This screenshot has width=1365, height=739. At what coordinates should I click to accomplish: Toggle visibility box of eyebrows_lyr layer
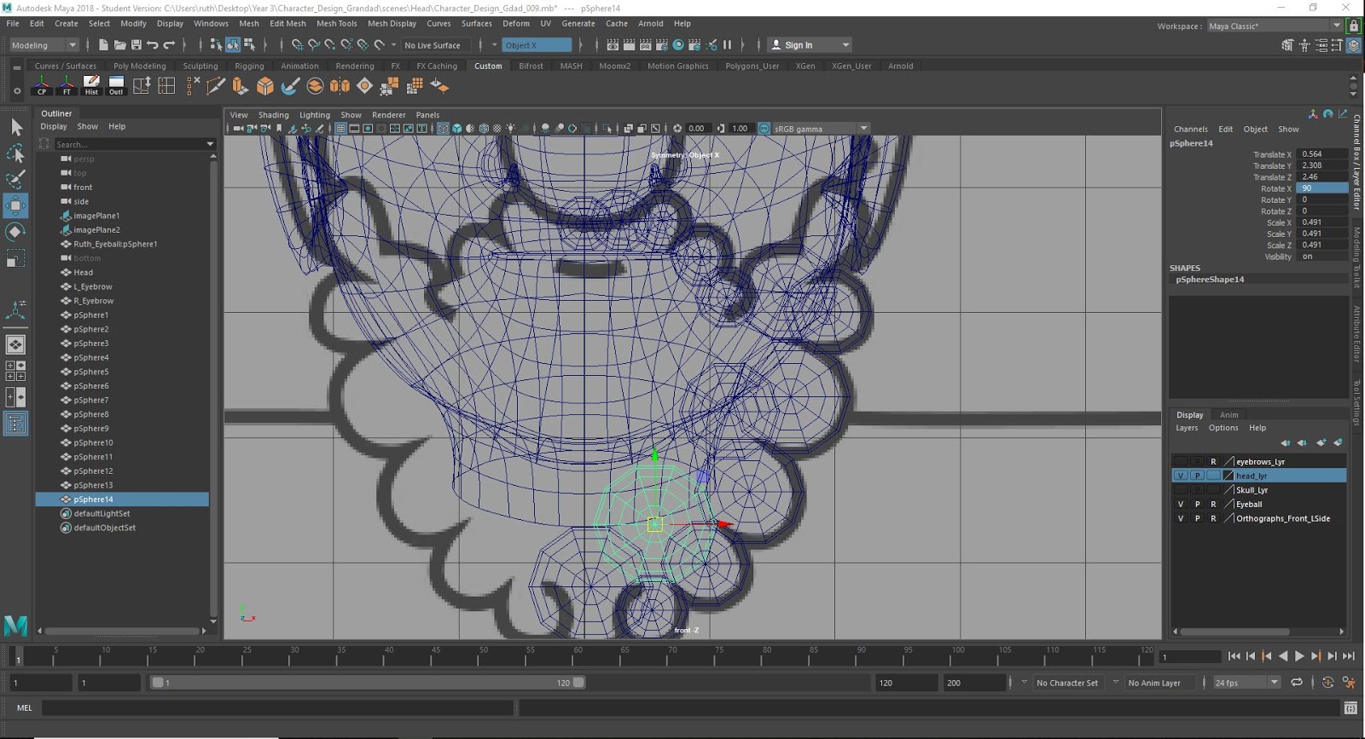[x=1181, y=462]
